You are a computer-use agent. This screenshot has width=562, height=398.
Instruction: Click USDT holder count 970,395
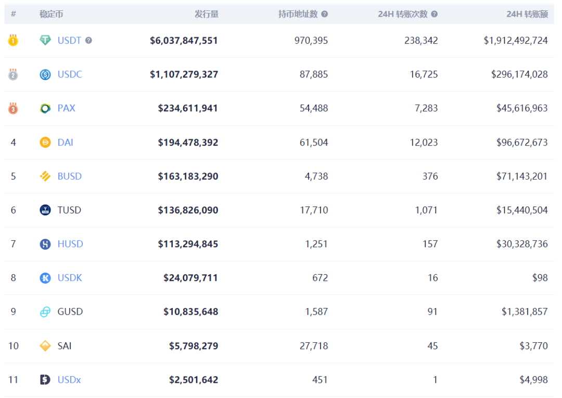coord(311,41)
